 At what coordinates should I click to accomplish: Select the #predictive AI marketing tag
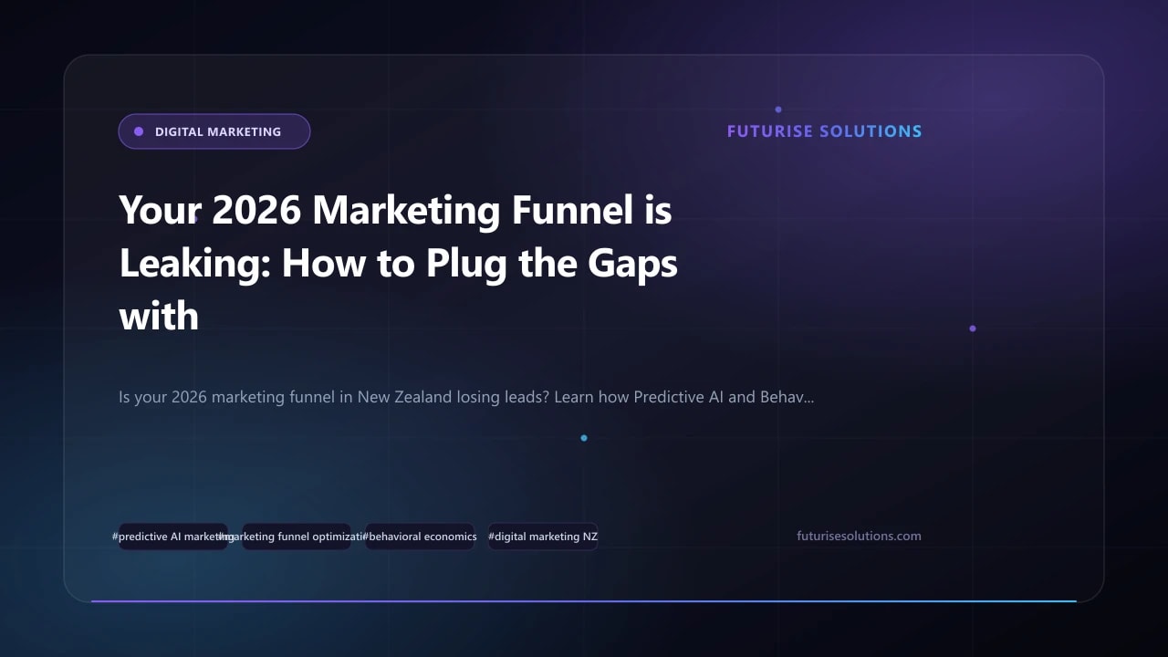pyautogui.click(x=173, y=537)
